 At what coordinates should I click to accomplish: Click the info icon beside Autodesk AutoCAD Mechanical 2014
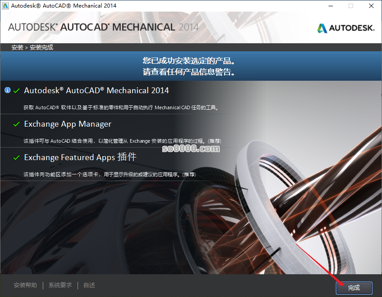[x=8, y=90]
